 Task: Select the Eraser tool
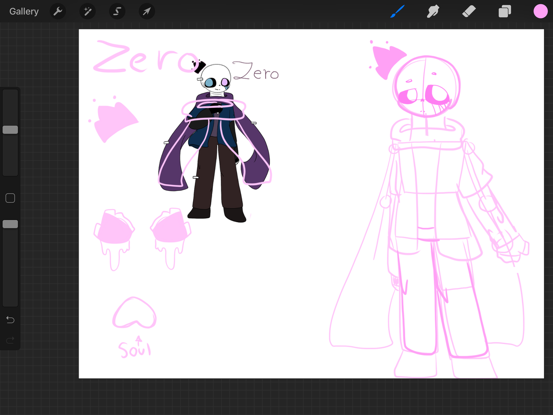(469, 11)
